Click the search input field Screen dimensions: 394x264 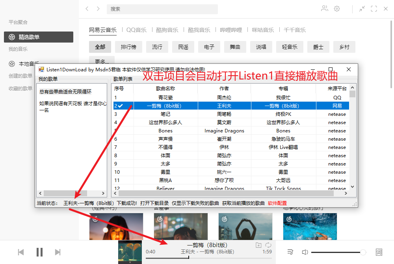[162, 9]
